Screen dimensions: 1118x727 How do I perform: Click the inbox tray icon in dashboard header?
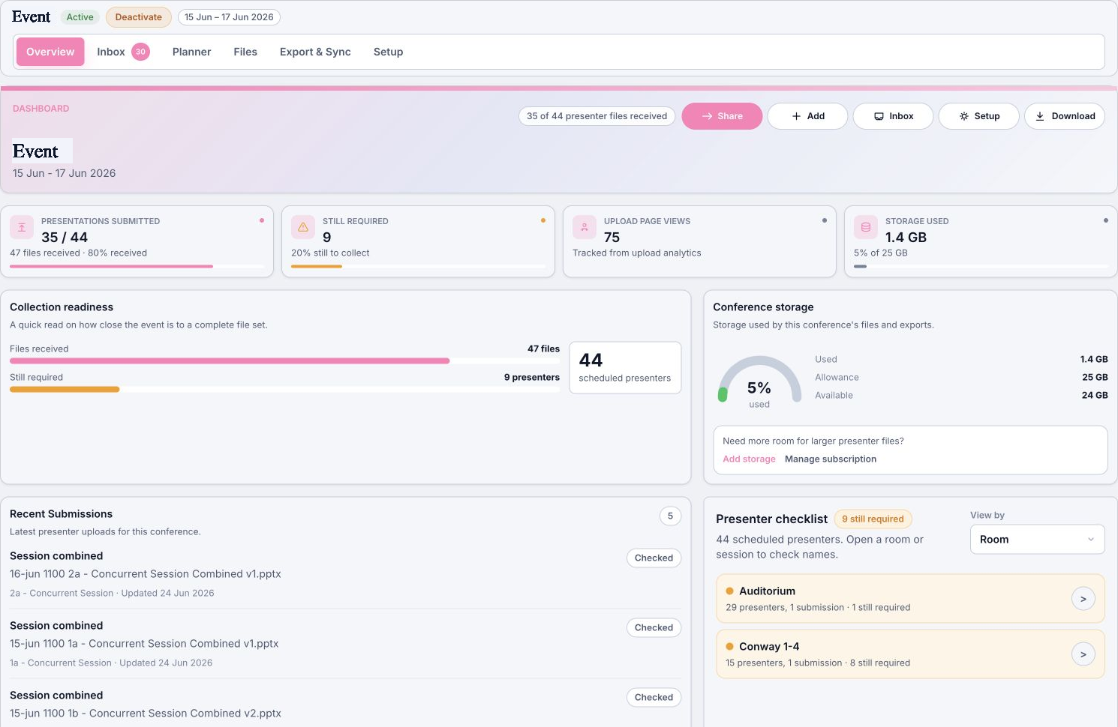[x=879, y=116]
